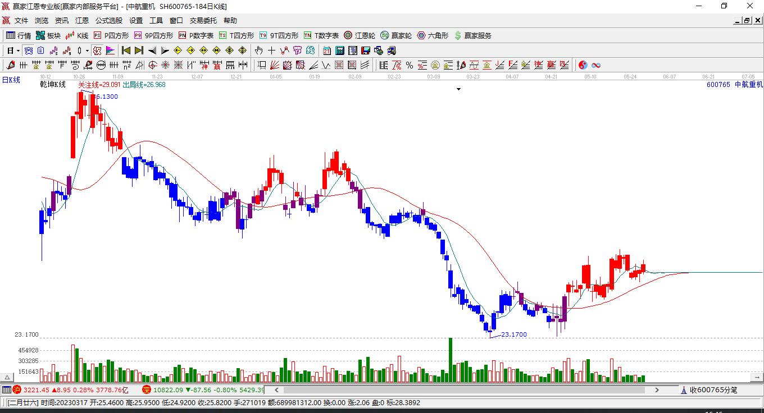This screenshot has height=413, width=764.
Task: Click the 收:25.8200 closing price in status bar
Action: (215, 402)
